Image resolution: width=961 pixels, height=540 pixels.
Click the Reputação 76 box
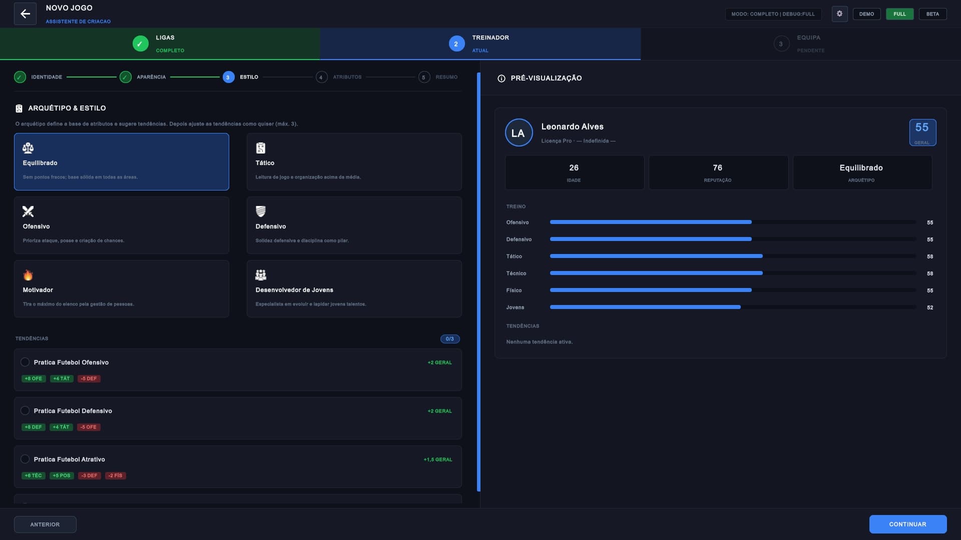(718, 172)
